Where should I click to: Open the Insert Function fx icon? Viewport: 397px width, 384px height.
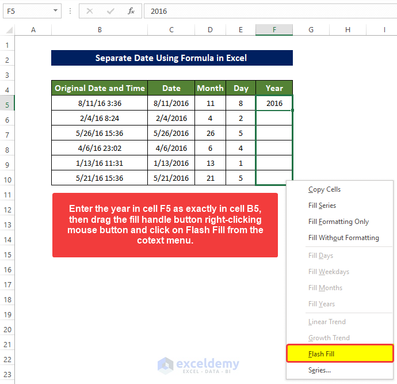point(131,11)
